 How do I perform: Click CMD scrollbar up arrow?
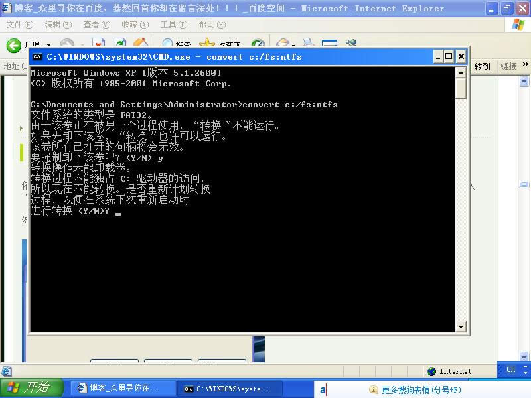(461, 73)
